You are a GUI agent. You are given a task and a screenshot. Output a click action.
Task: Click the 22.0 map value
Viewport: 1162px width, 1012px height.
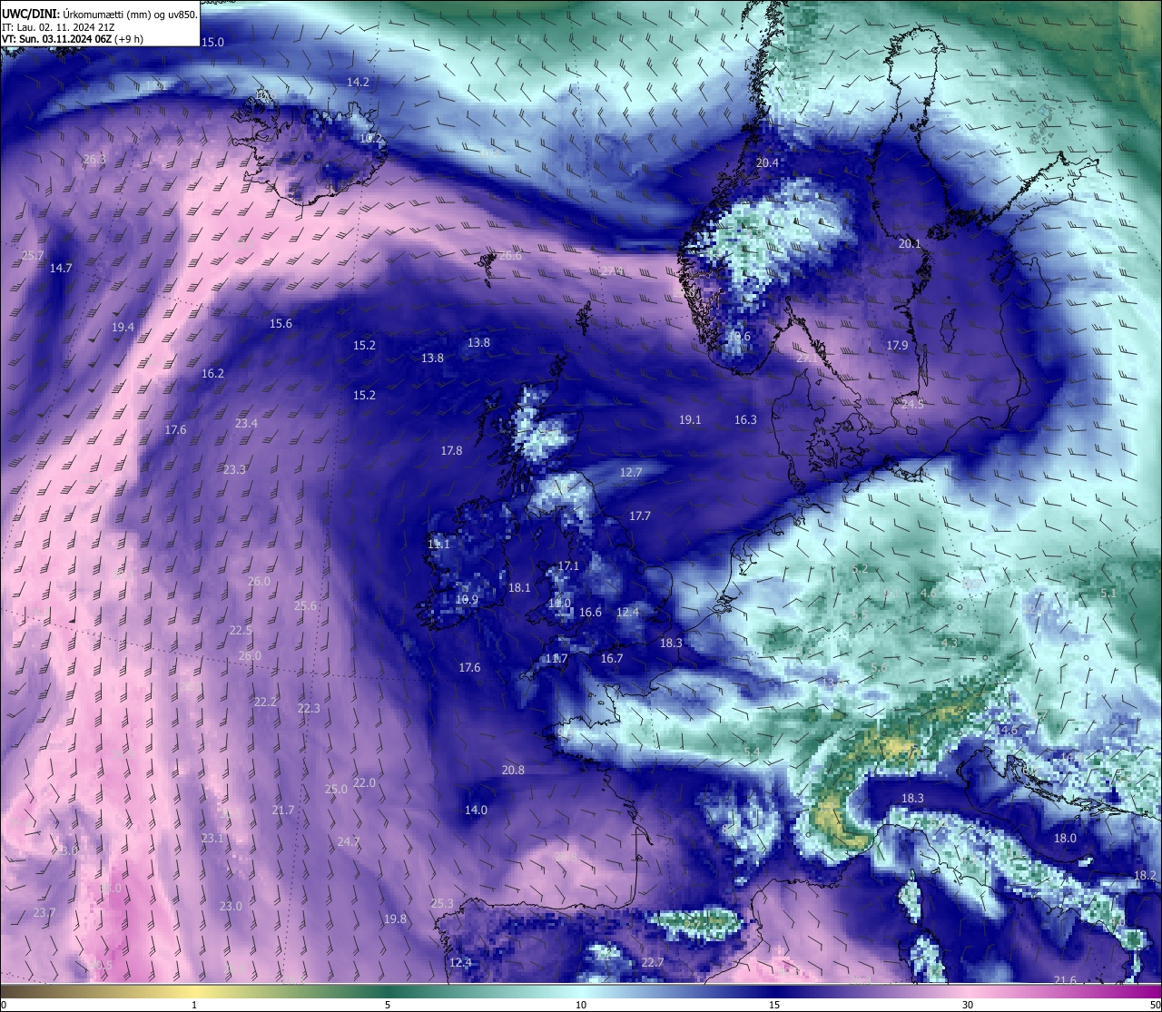click(x=364, y=782)
